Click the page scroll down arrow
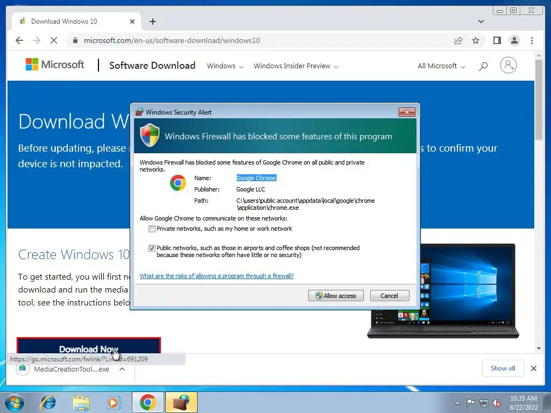This screenshot has height=413, width=551. tap(539, 348)
